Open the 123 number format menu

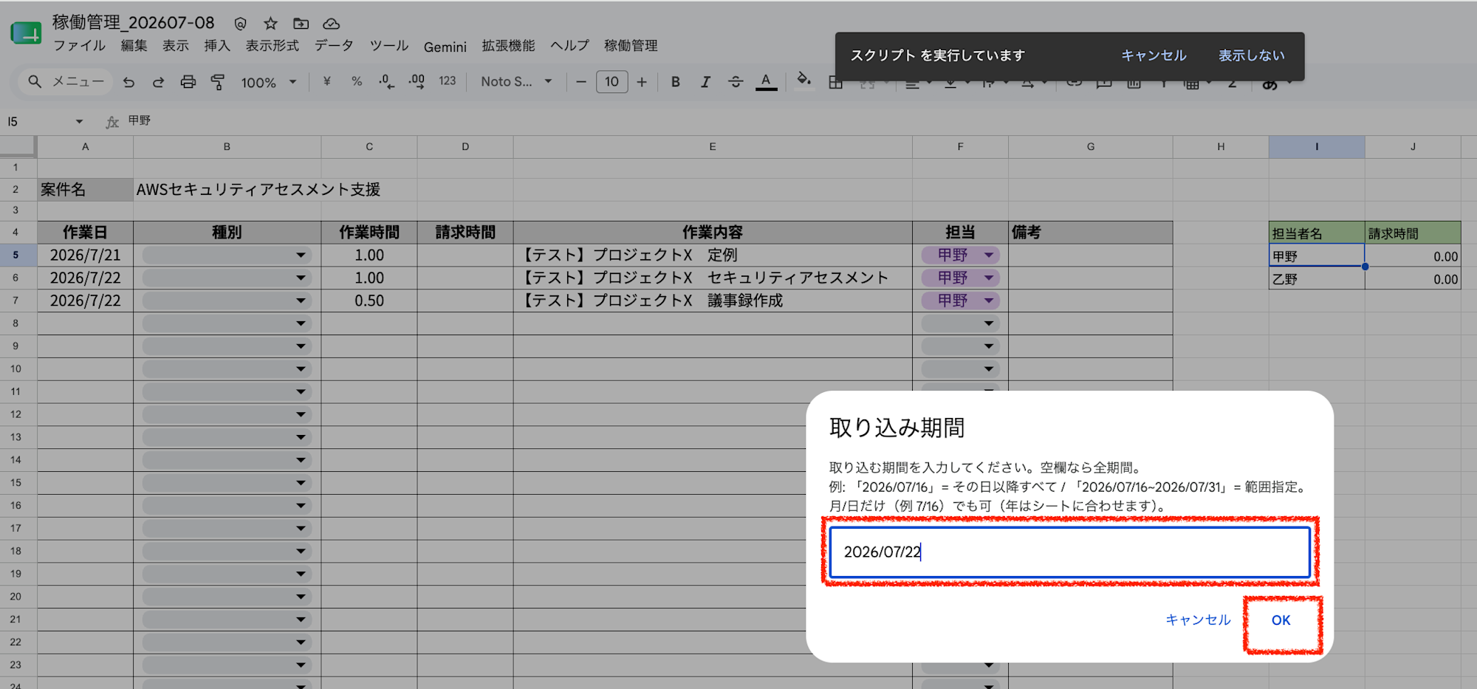click(448, 81)
